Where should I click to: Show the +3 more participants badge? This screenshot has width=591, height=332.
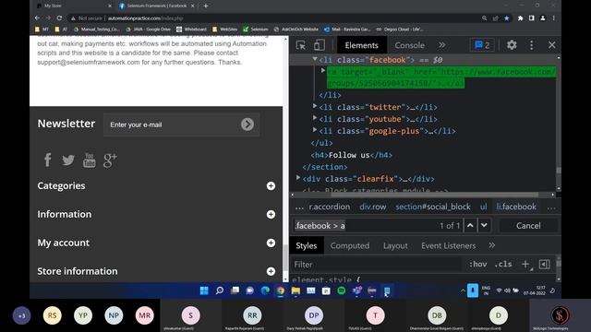tap(21, 315)
